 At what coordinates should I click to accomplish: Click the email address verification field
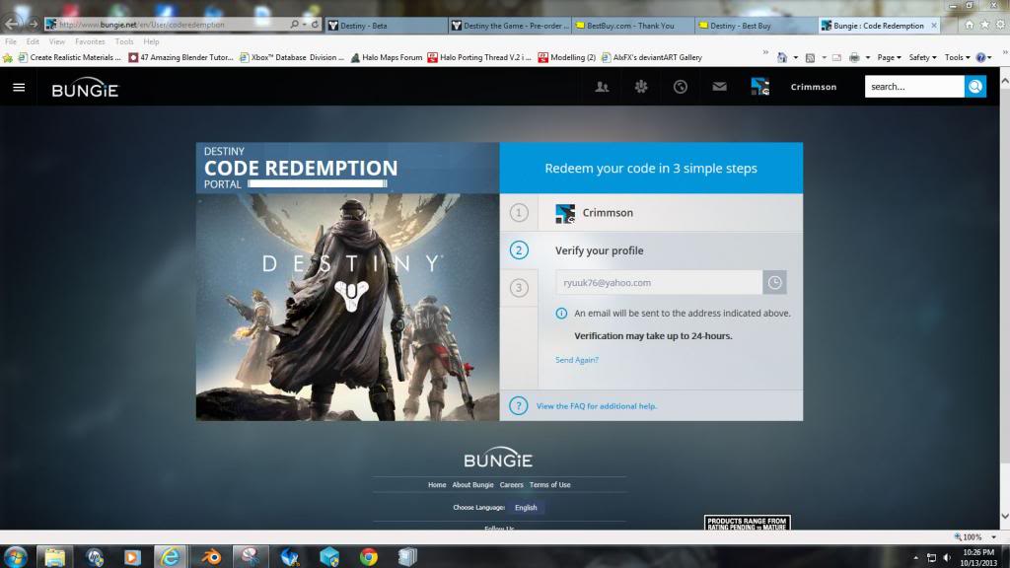click(659, 283)
